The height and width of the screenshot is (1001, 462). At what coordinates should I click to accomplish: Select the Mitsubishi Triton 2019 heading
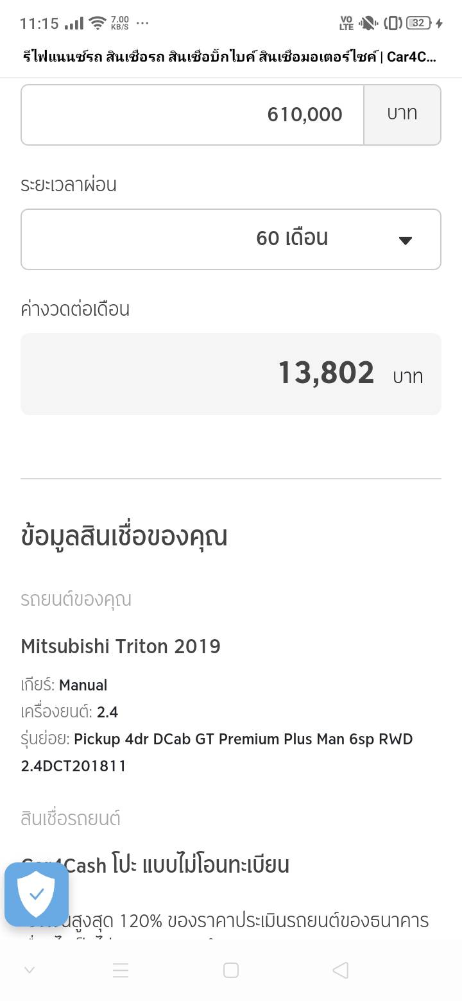tap(121, 646)
